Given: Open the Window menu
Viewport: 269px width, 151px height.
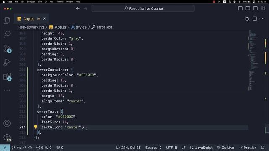Looking at the screenshot, I should pos(70,2).
